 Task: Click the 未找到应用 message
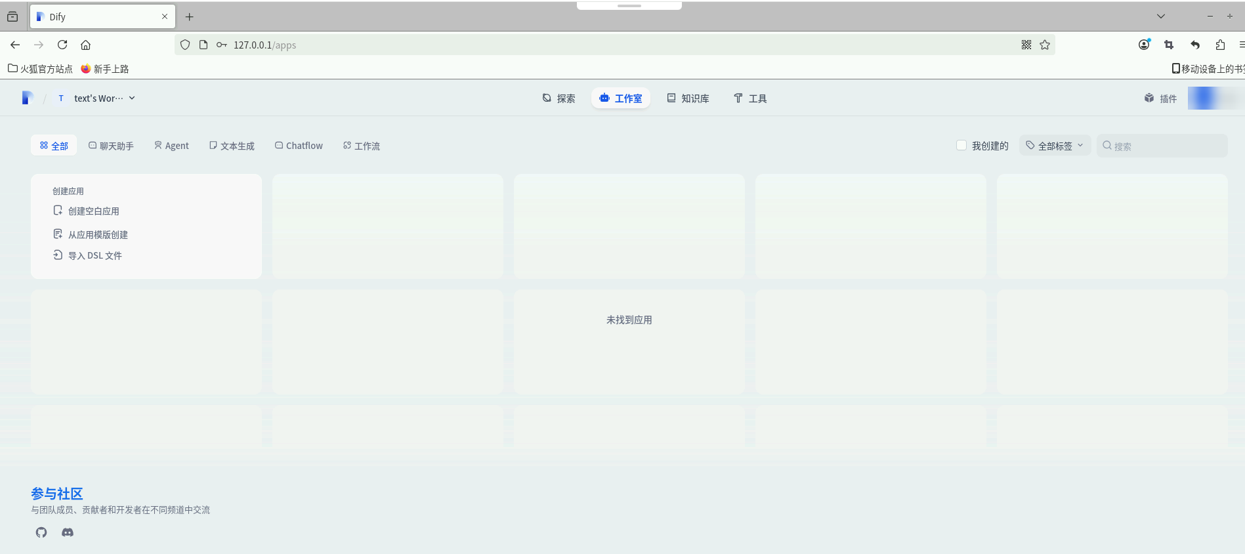(629, 320)
